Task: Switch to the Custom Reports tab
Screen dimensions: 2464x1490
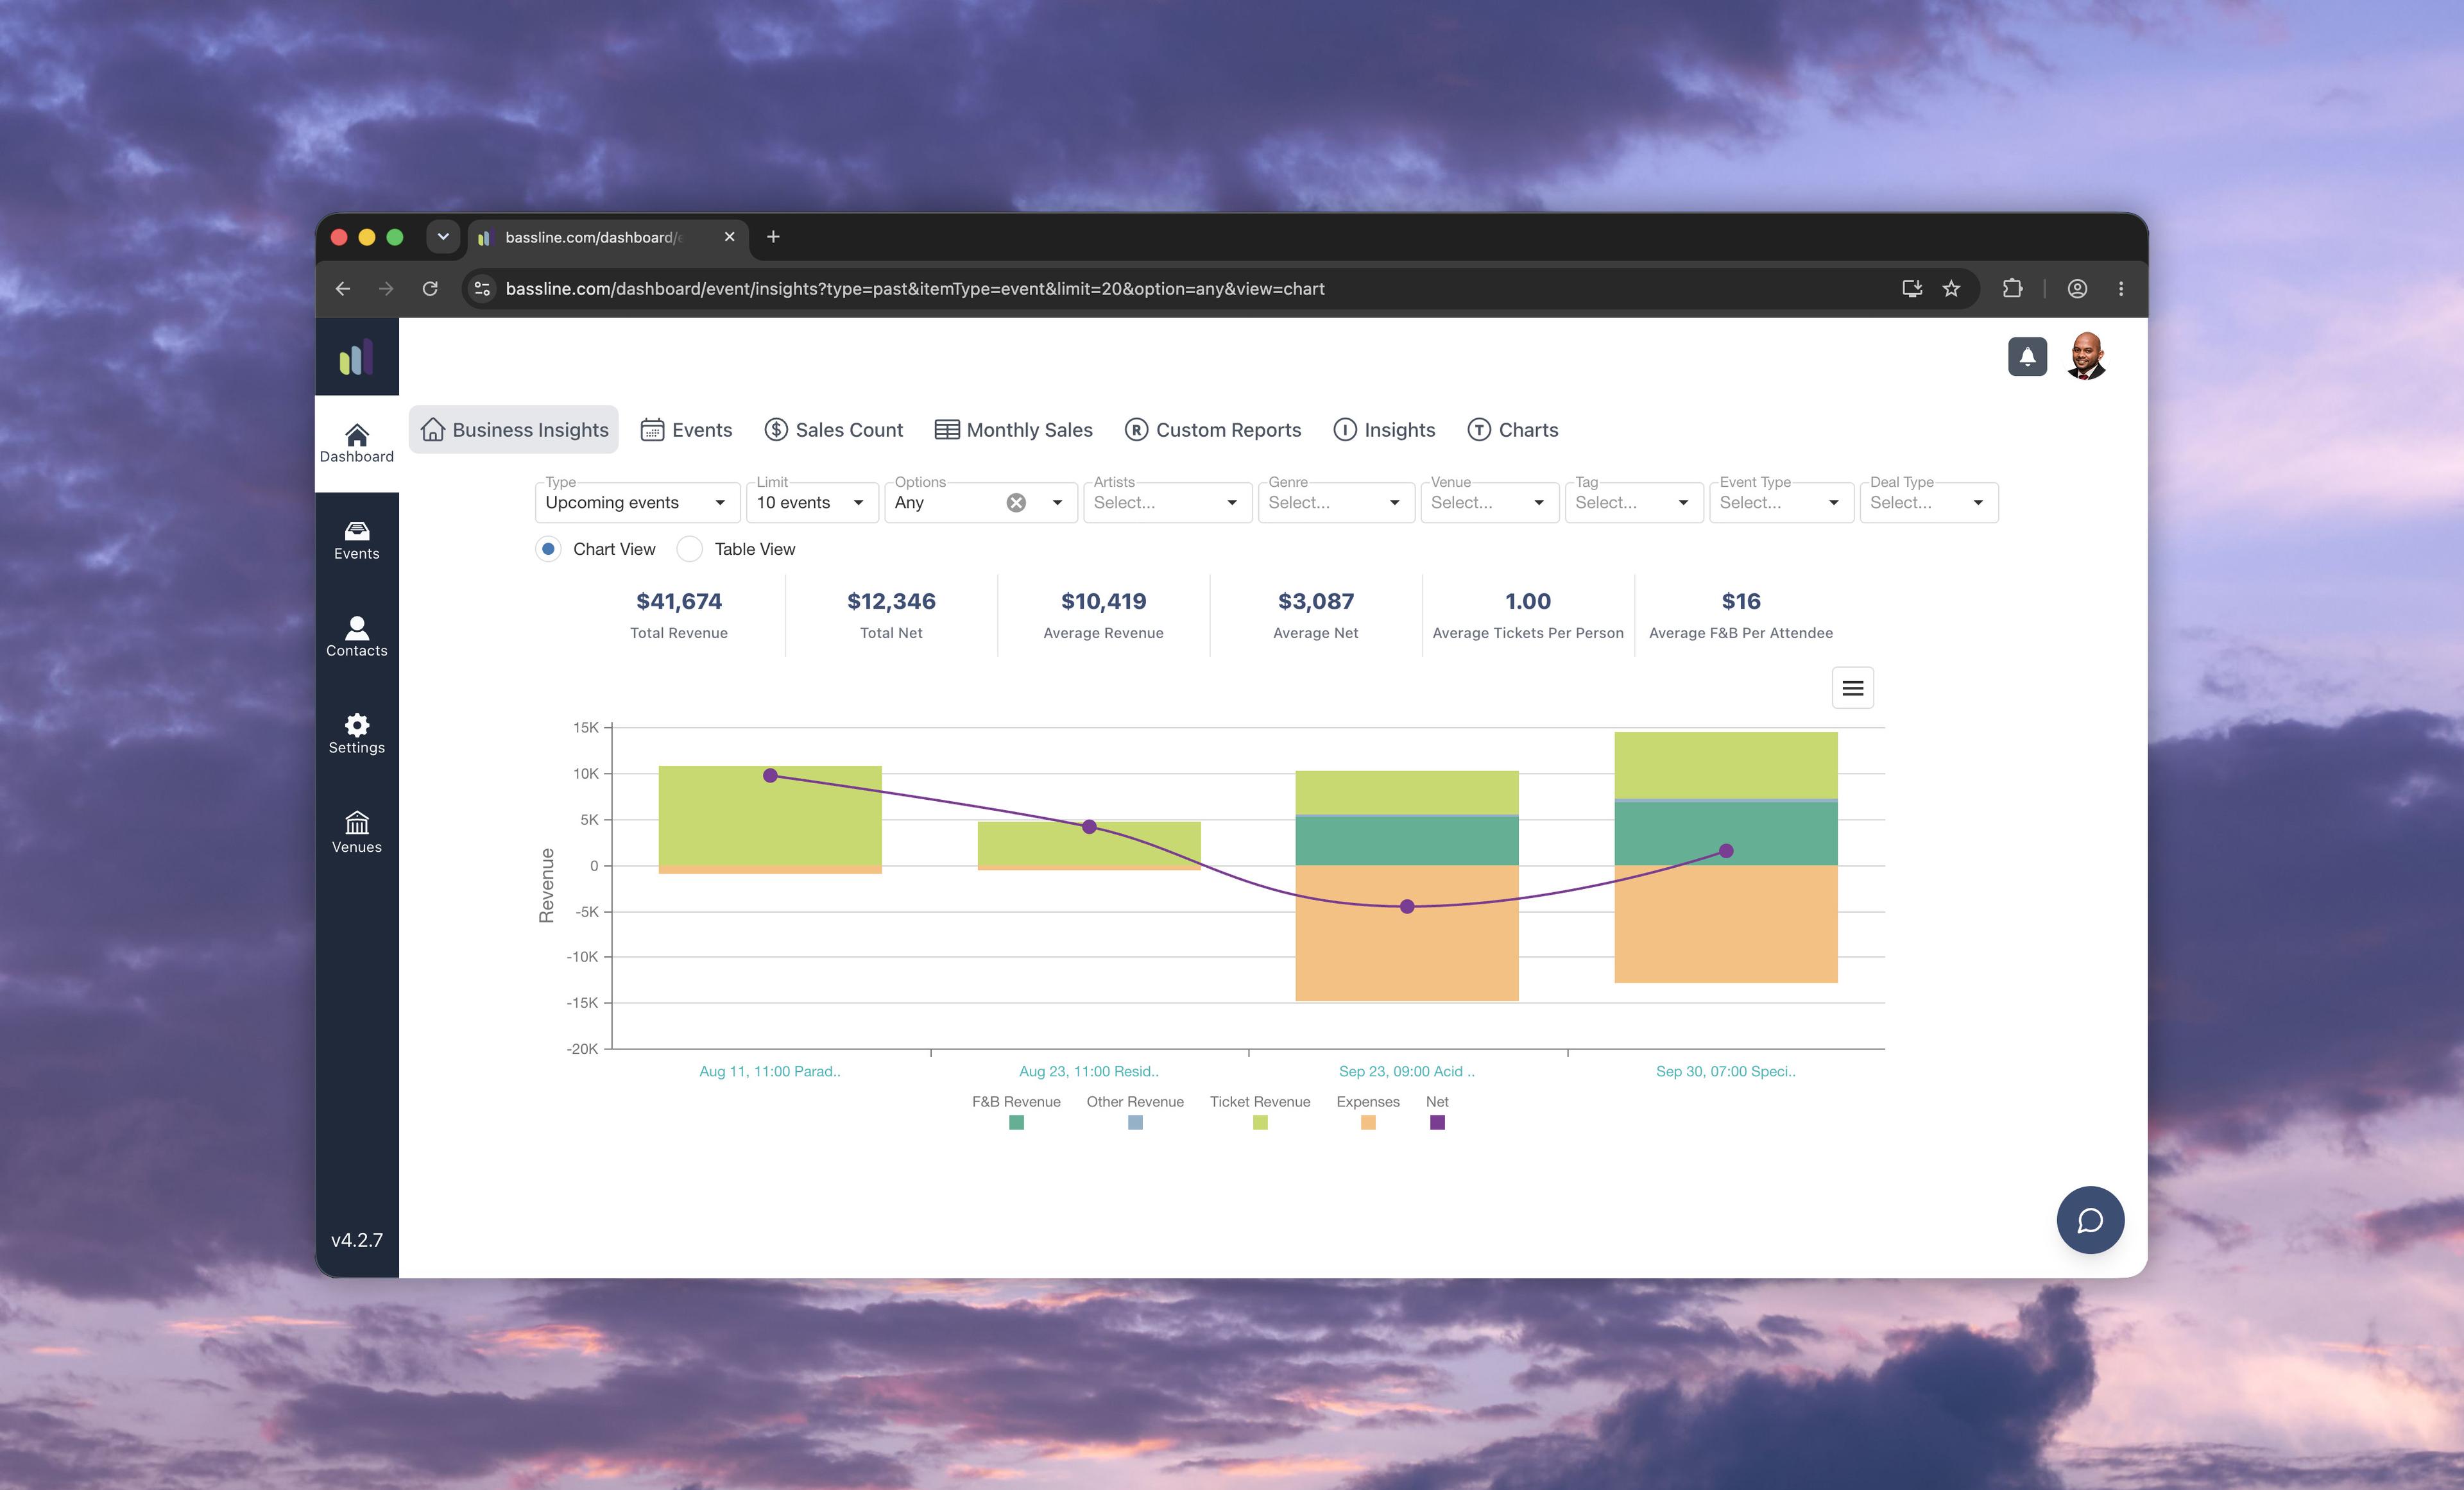Action: 1212,430
